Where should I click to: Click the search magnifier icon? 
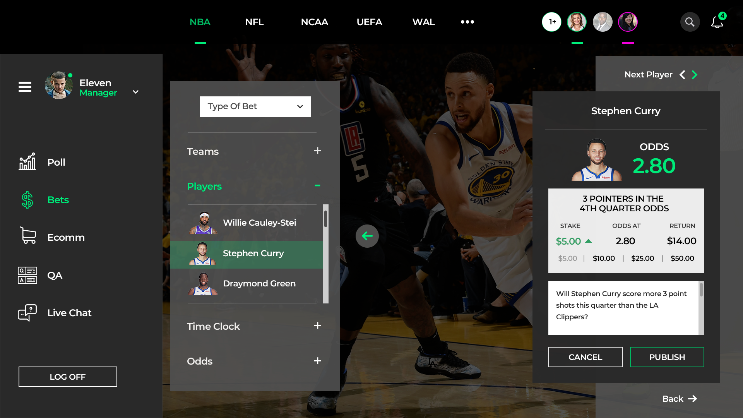pyautogui.click(x=690, y=22)
